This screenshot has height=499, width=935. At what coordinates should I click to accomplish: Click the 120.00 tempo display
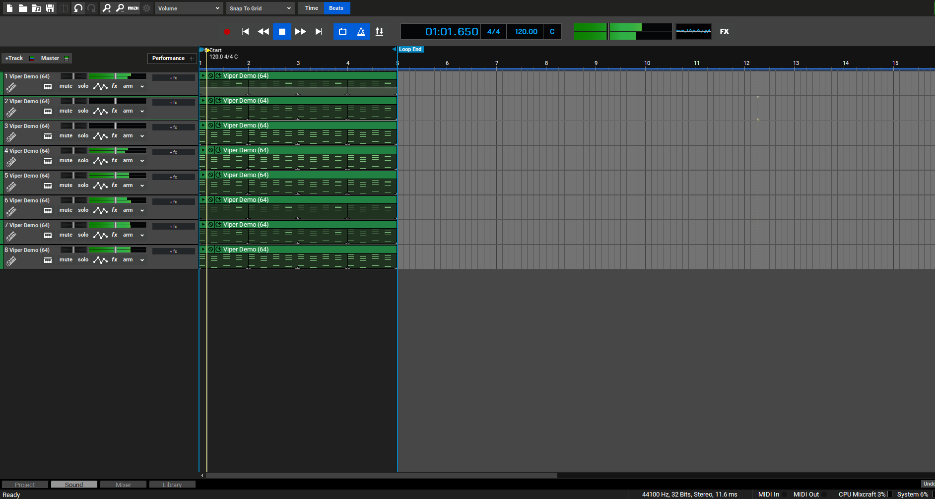pos(526,31)
